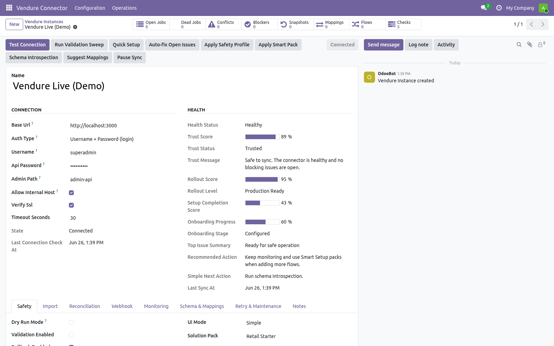Click Auto-fix Open Issues
Image resolution: width=554 pixels, height=346 pixels.
172,45
